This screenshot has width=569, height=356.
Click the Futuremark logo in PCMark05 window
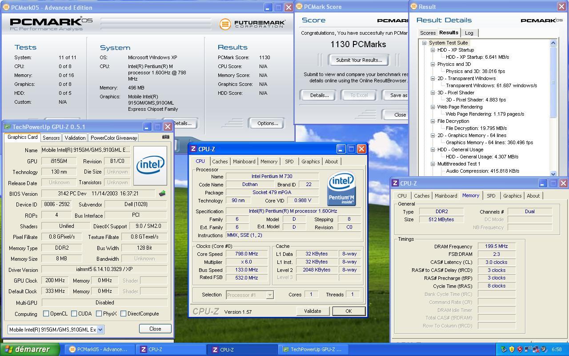[x=252, y=24]
